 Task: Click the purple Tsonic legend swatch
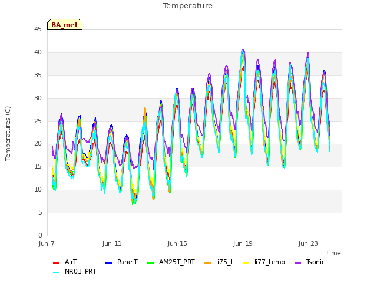coord(298,263)
